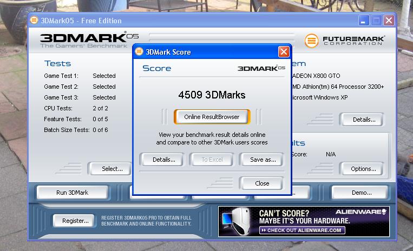Click the Run 3DMark button
The height and width of the screenshot is (251, 413).
[72, 193]
